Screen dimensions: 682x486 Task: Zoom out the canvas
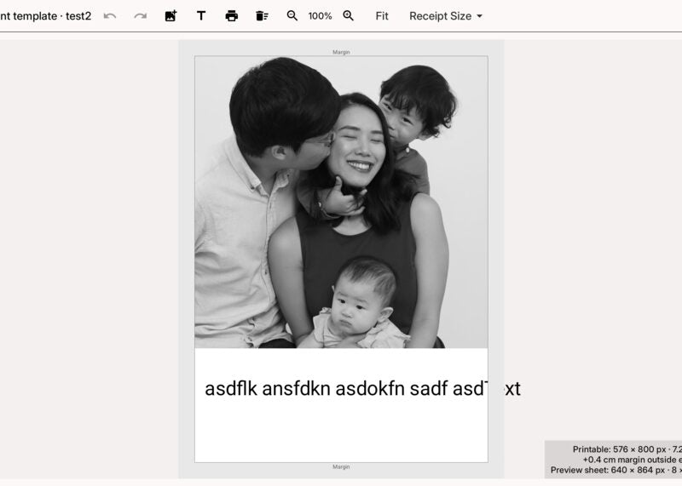(x=292, y=16)
